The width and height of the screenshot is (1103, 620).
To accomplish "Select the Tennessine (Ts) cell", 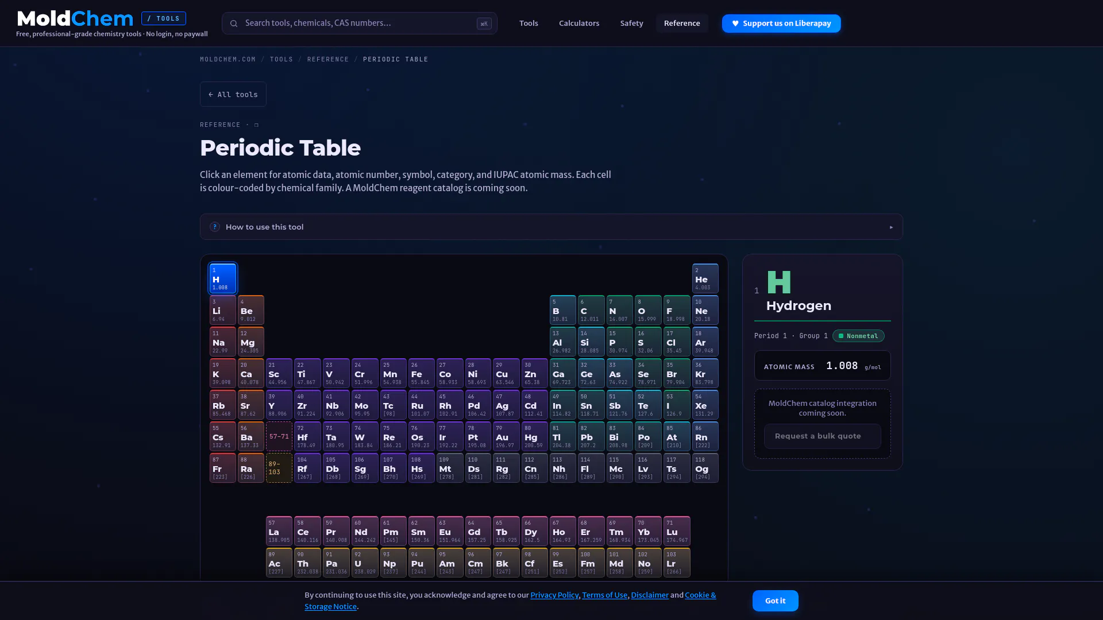I will [677, 468].
